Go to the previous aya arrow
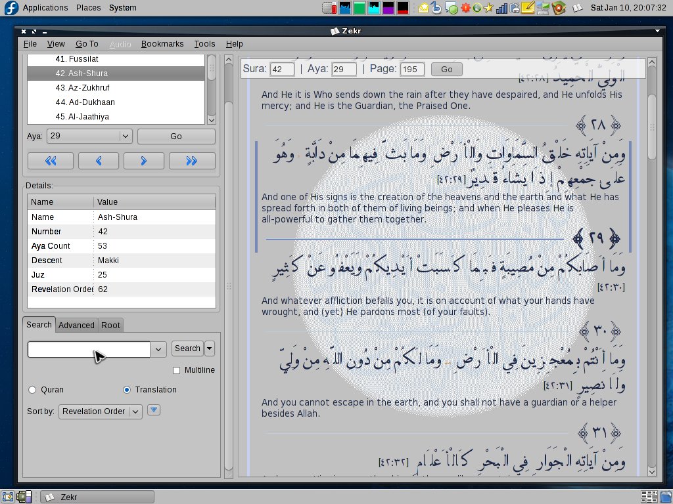The width and height of the screenshot is (673, 504). tap(99, 161)
